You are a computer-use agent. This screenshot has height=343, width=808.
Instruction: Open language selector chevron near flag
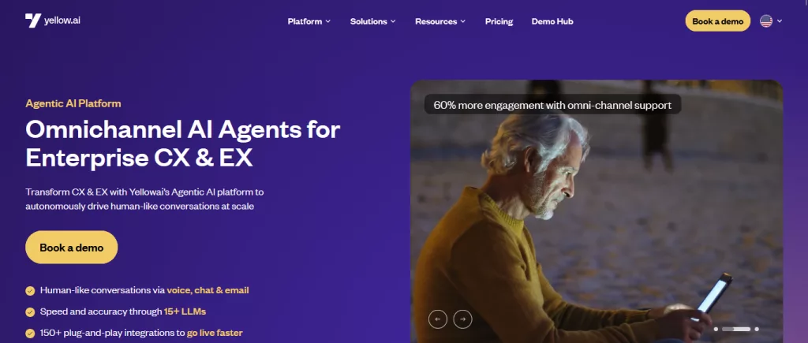pos(779,21)
